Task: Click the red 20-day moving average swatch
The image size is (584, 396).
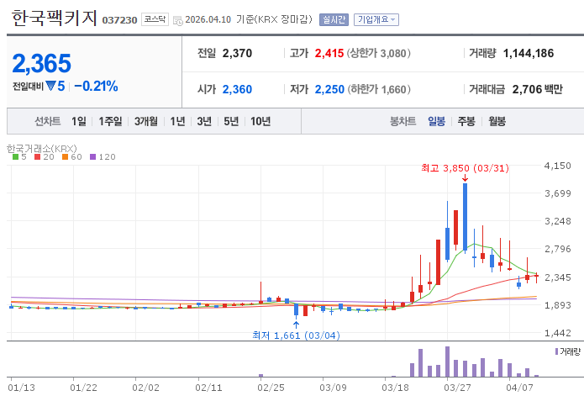Action: (37, 157)
